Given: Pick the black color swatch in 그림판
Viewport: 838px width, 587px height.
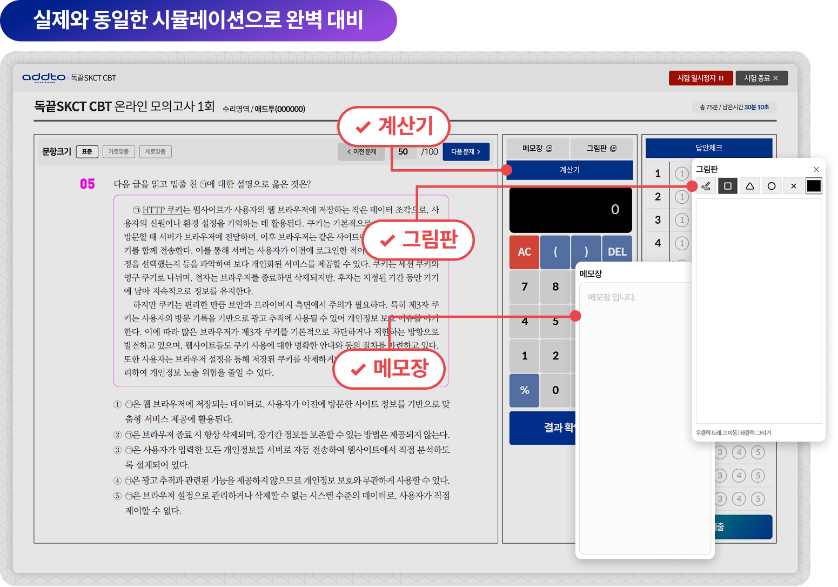Looking at the screenshot, I should coord(813,185).
